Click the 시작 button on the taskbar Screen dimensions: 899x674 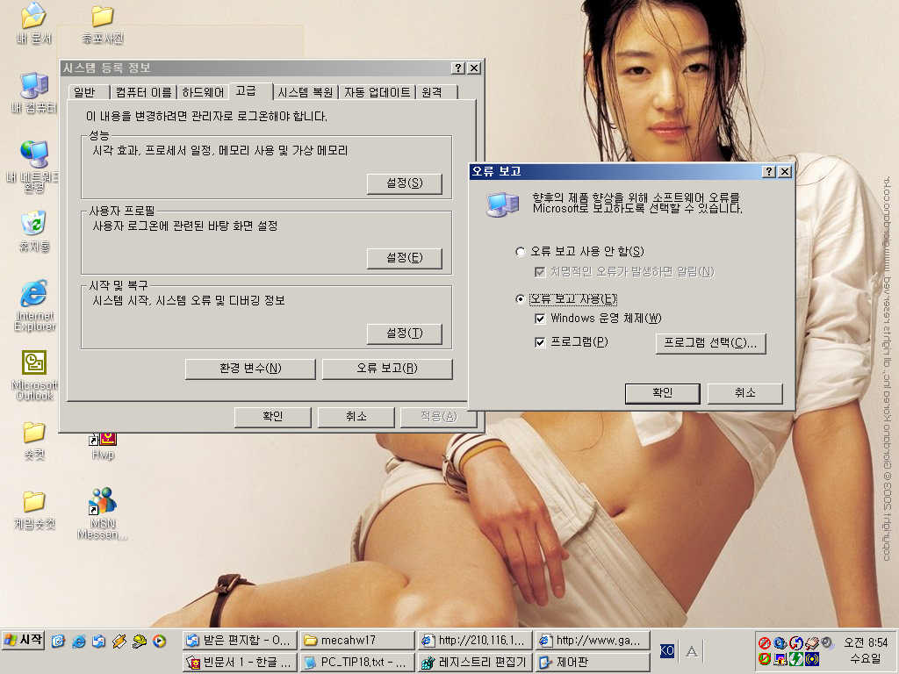[x=24, y=640]
